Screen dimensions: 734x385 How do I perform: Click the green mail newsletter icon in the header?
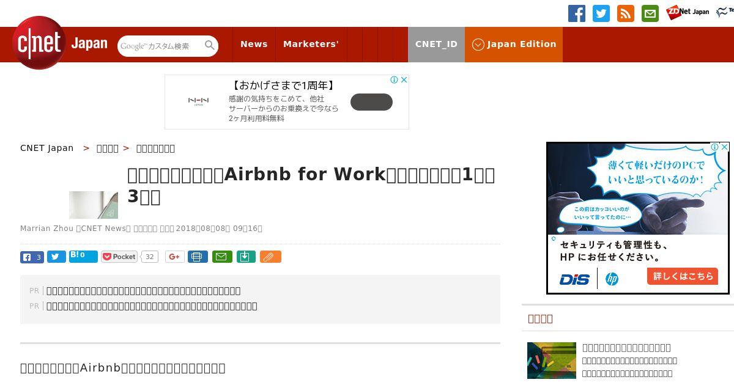tap(650, 13)
